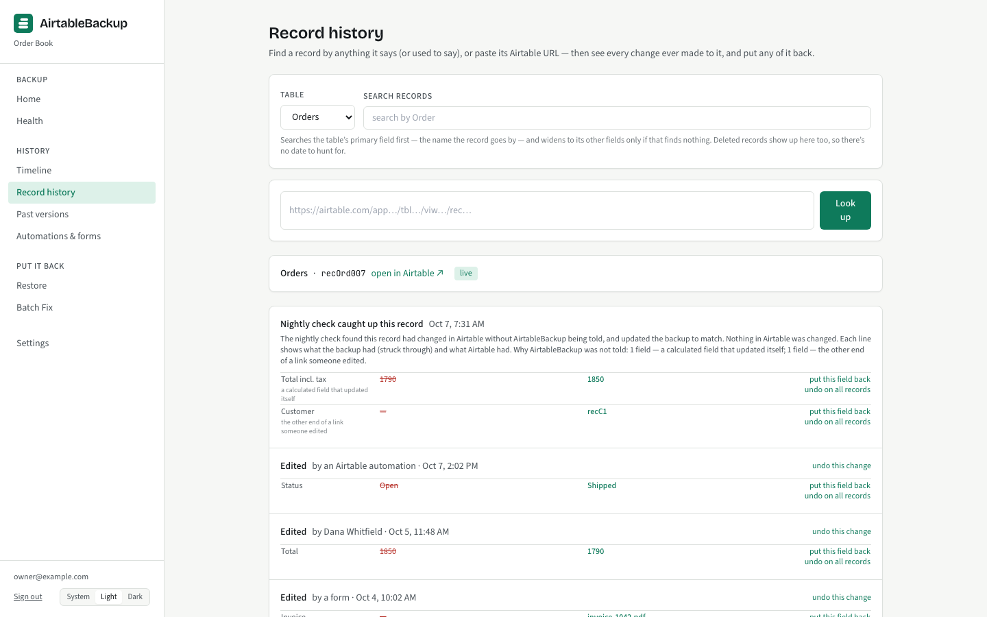Screen dimensions: 987x617
Task: Go to Home in sidebar
Action: [82, 99]
